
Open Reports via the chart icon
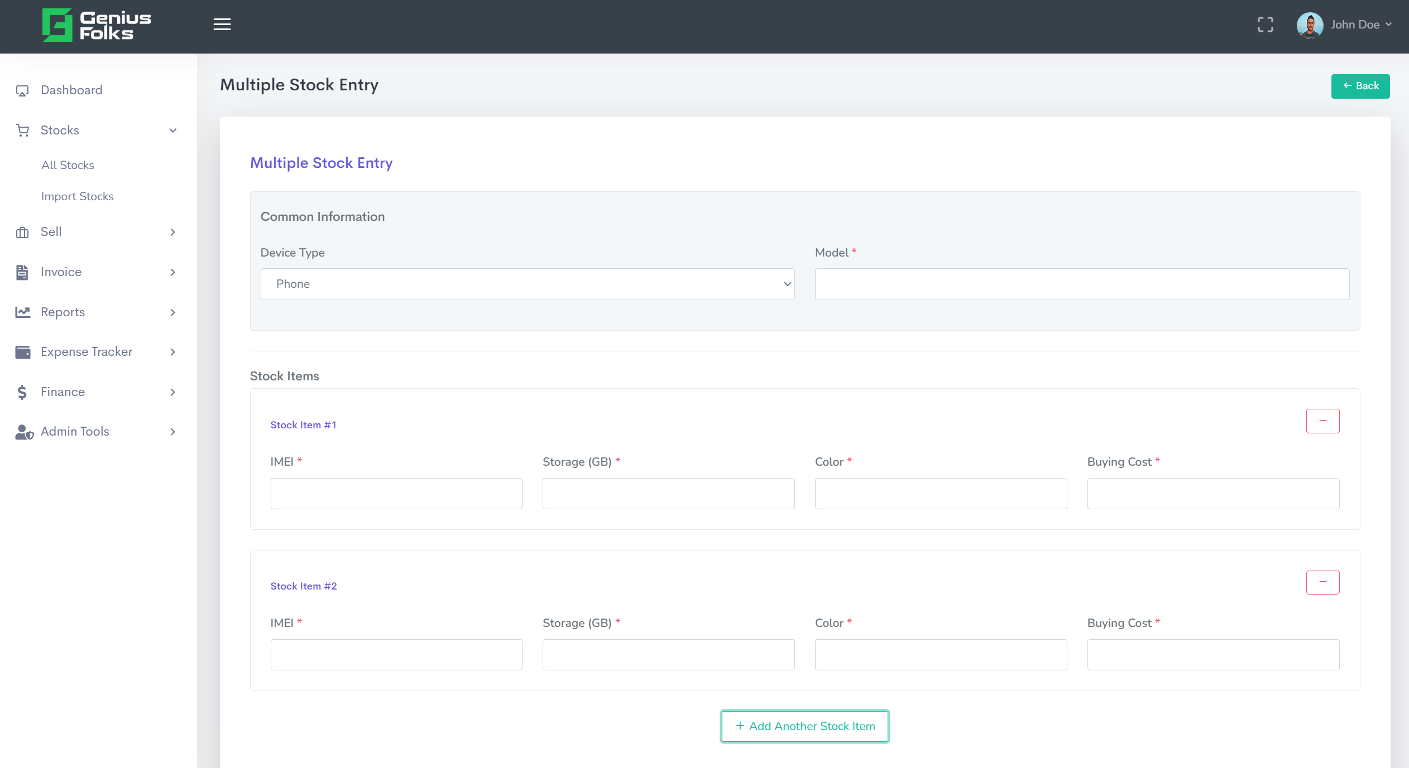[x=22, y=312]
